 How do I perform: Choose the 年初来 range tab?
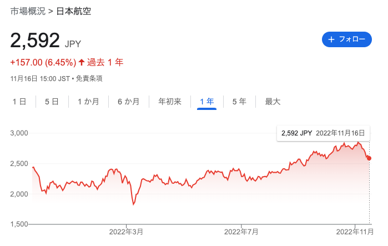coord(170,102)
